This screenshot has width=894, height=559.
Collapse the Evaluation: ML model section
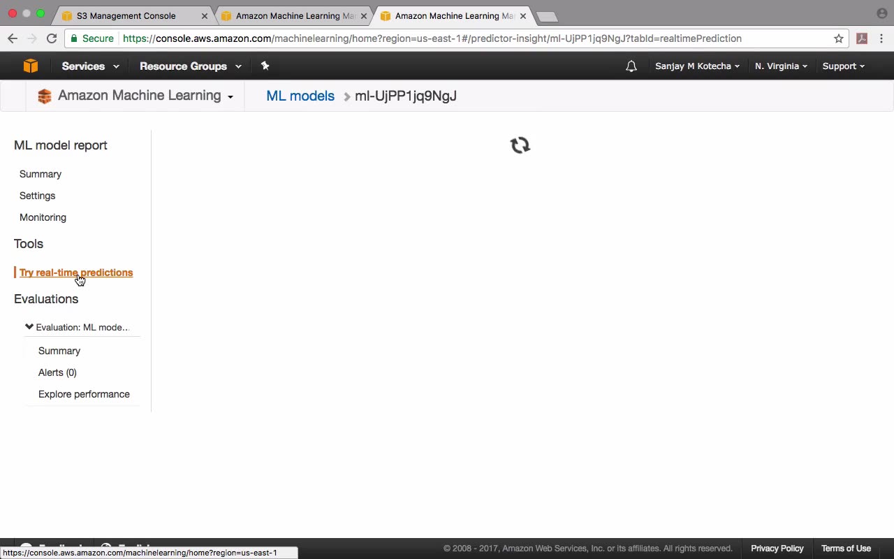click(x=29, y=326)
